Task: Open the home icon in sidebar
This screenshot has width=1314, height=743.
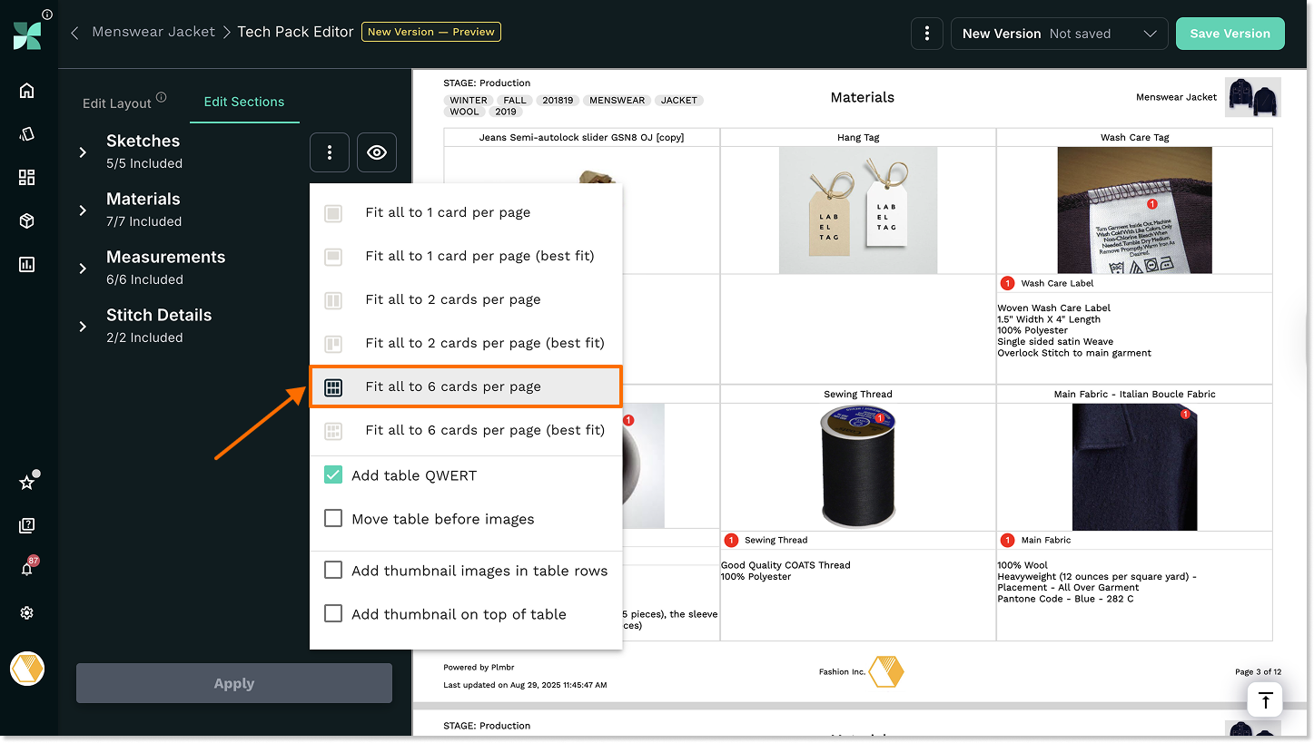Action: (x=26, y=91)
